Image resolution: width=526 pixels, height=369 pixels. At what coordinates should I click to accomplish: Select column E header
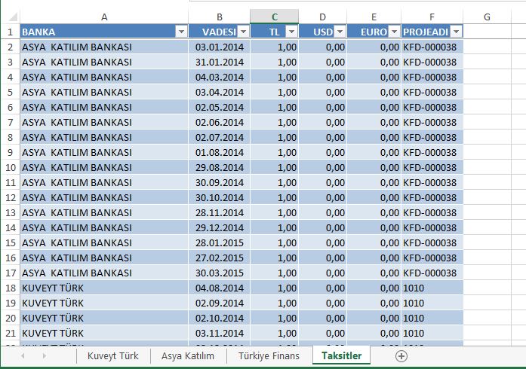click(374, 17)
